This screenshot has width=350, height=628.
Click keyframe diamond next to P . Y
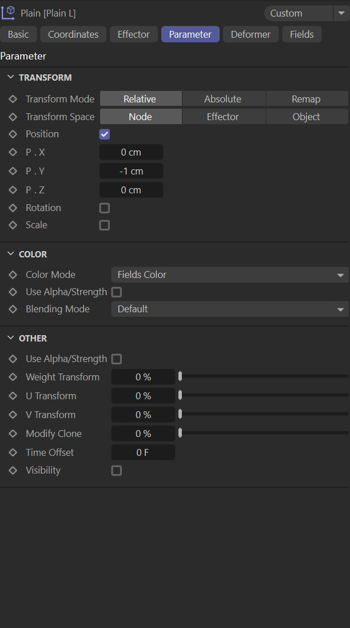click(13, 171)
